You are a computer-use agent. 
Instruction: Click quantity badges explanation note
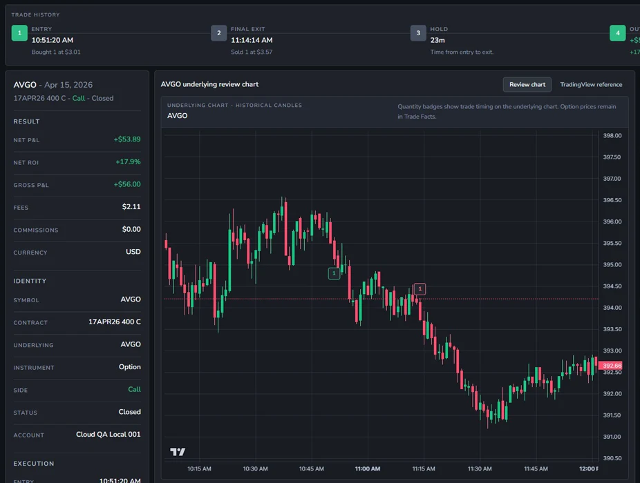pos(507,111)
